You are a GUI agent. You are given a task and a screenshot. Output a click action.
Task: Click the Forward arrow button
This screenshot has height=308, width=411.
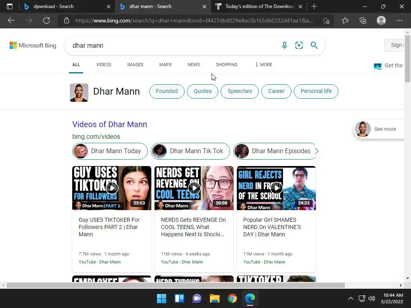(29, 20)
